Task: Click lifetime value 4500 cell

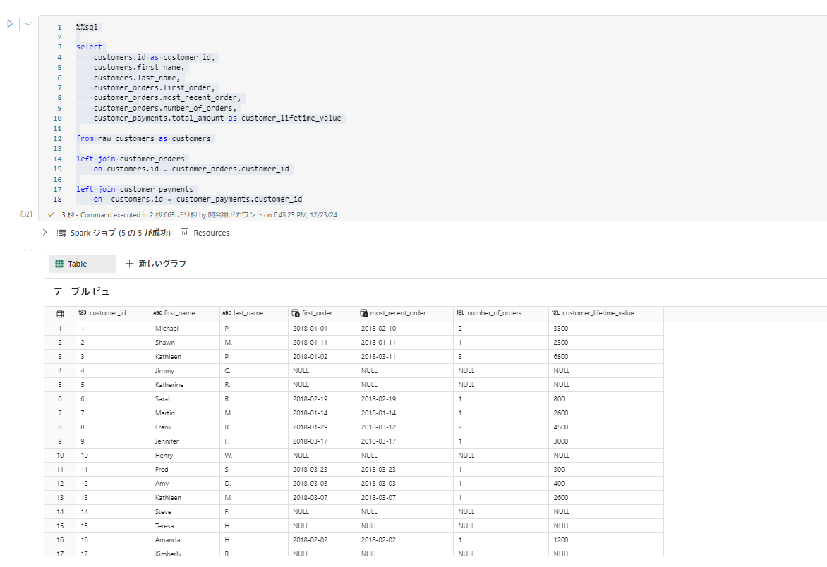Action: click(606, 427)
